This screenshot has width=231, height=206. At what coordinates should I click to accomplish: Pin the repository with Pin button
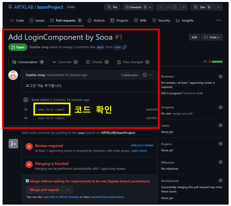pyautogui.click(x=112, y=7)
